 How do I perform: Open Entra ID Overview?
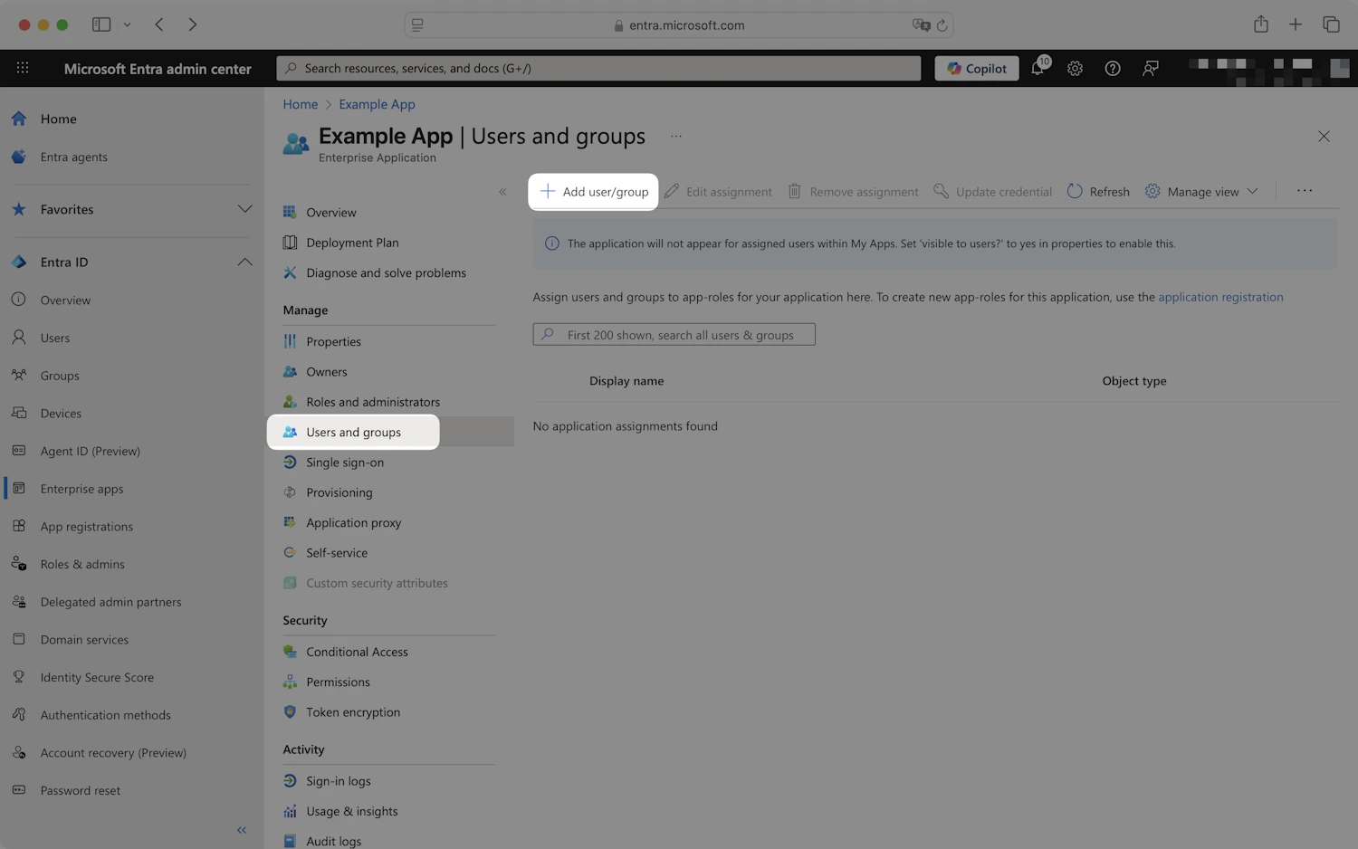click(x=65, y=300)
